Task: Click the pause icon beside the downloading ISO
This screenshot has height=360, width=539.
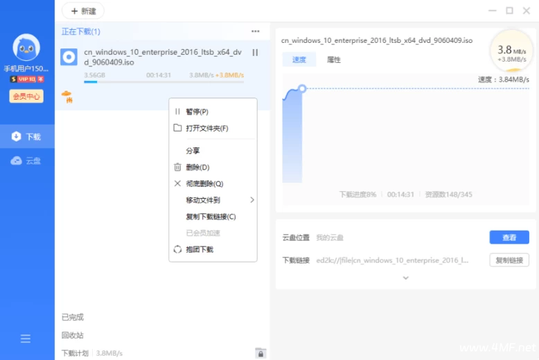Action: pyautogui.click(x=255, y=53)
